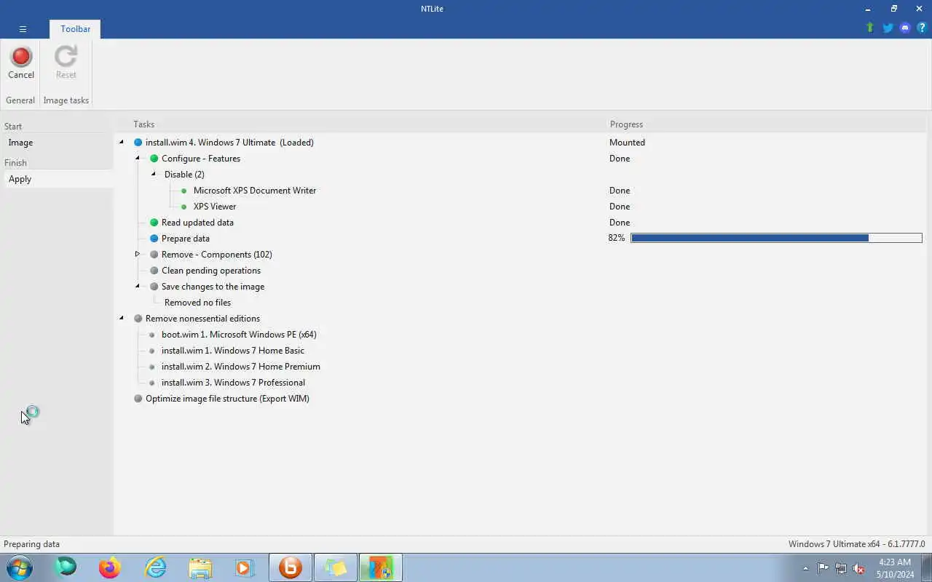Open Internet Explorer from the taskbar
The width and height of the screenshot is (932, 582).
pos(155,567)
